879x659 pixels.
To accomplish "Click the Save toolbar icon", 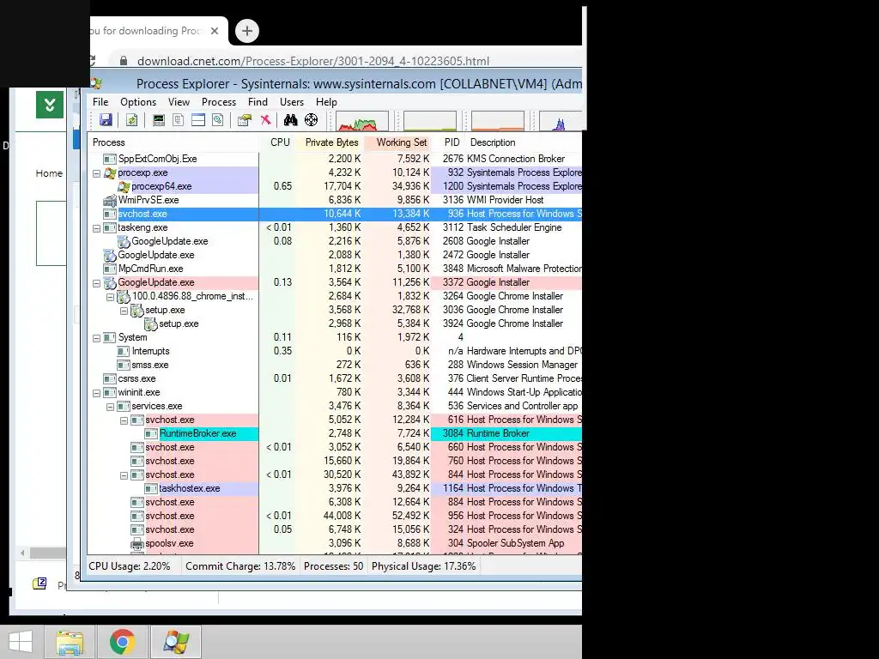I will pyautogui.click(x=106, y=120).
